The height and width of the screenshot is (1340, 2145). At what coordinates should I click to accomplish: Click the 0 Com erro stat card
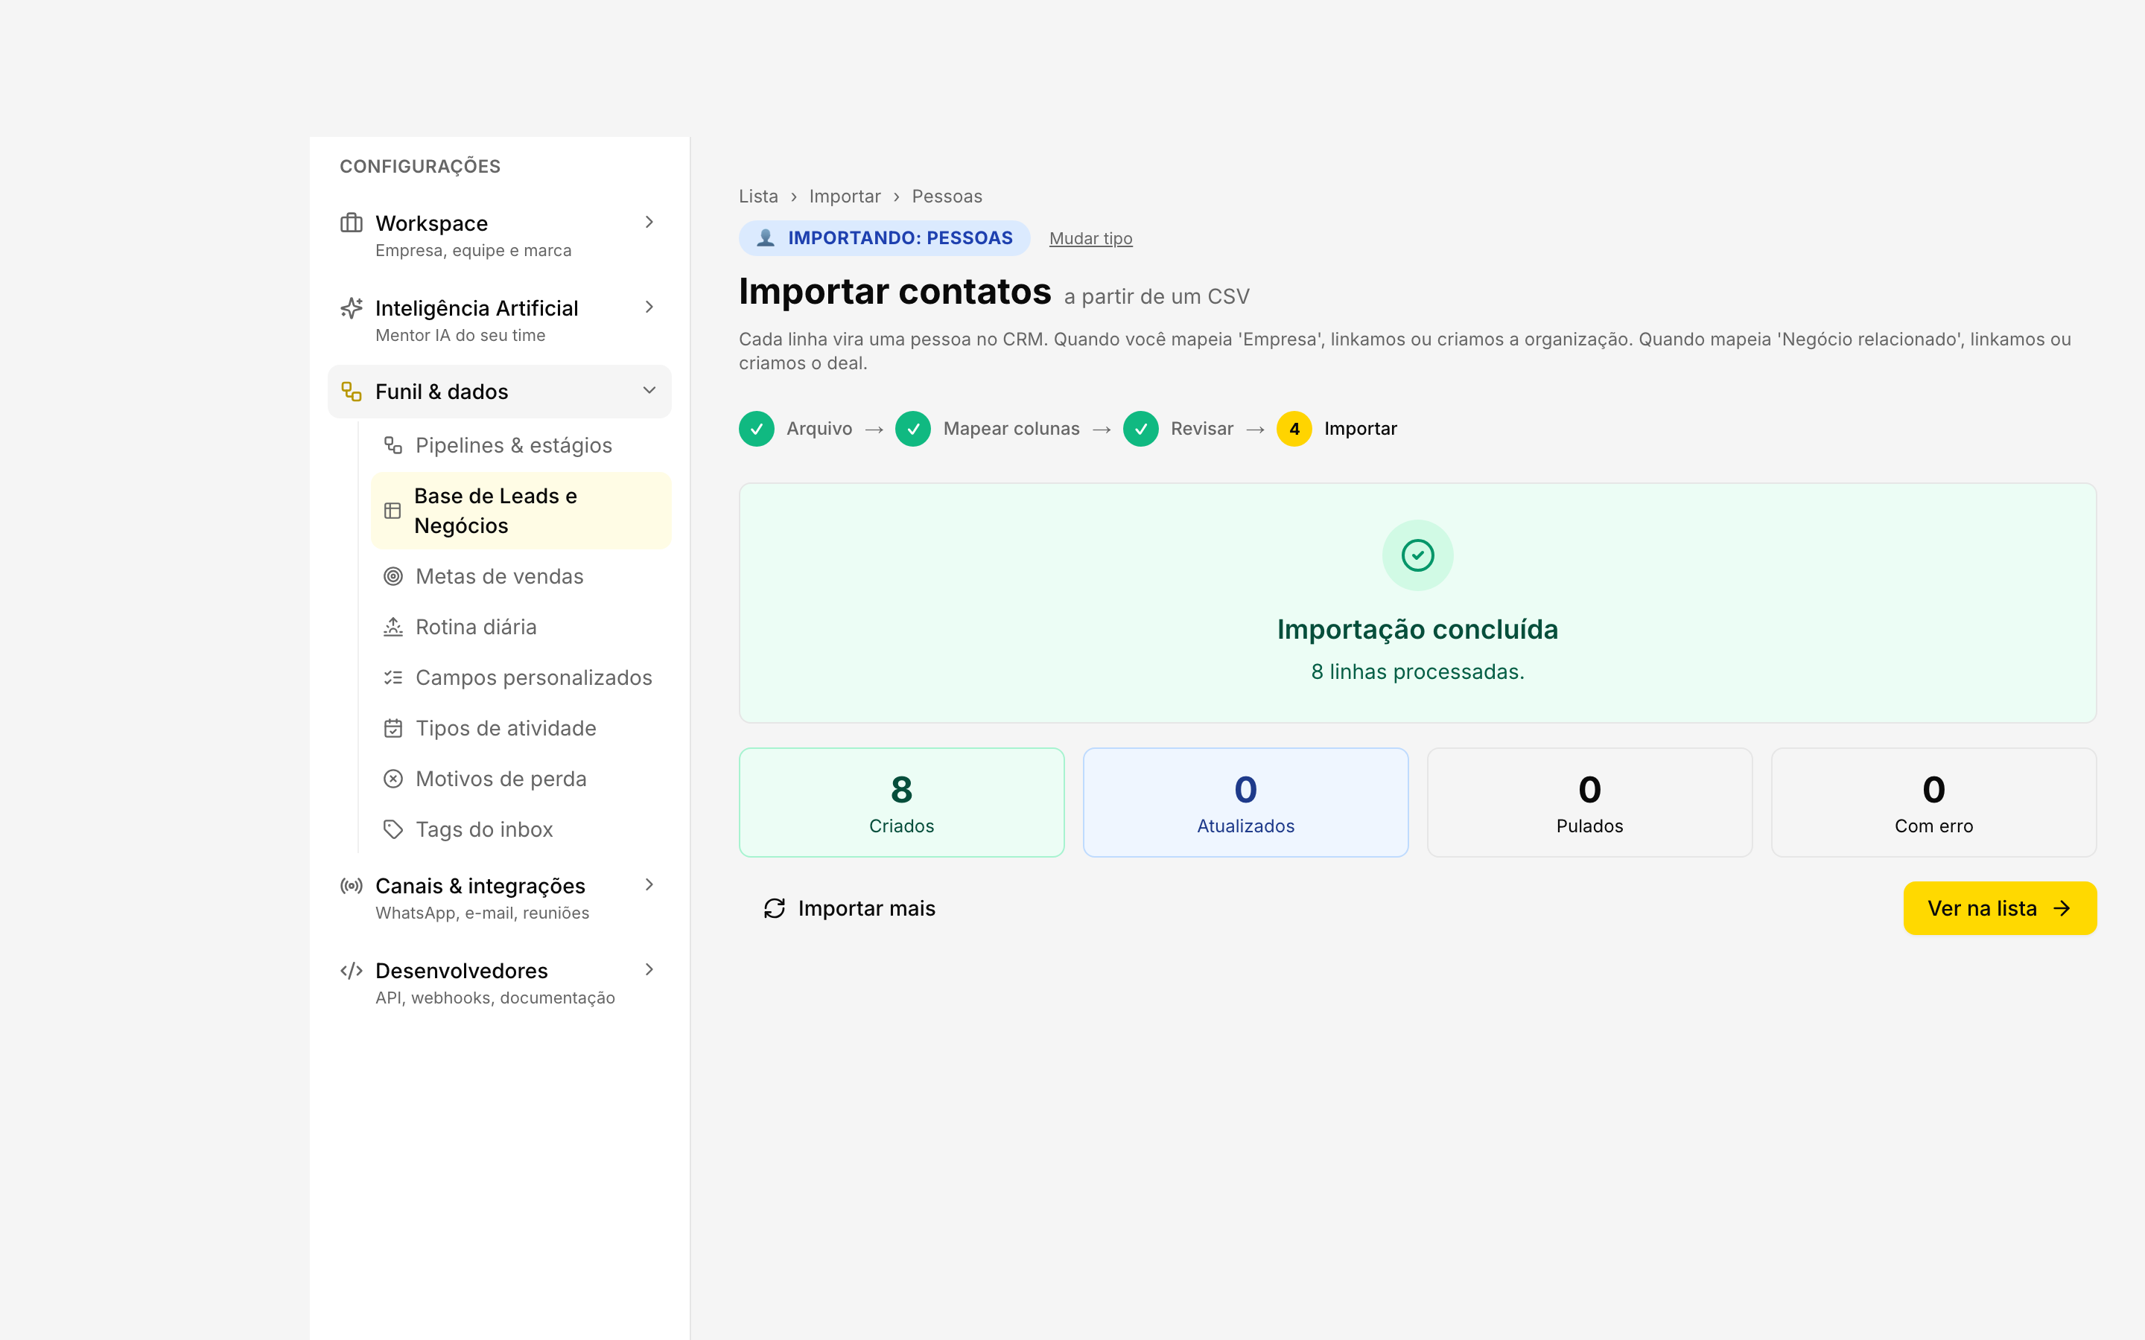click(1934, 802)
